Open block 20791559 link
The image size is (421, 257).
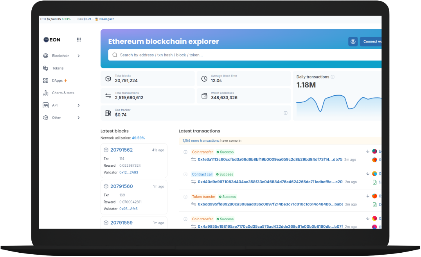click(121, 223)
